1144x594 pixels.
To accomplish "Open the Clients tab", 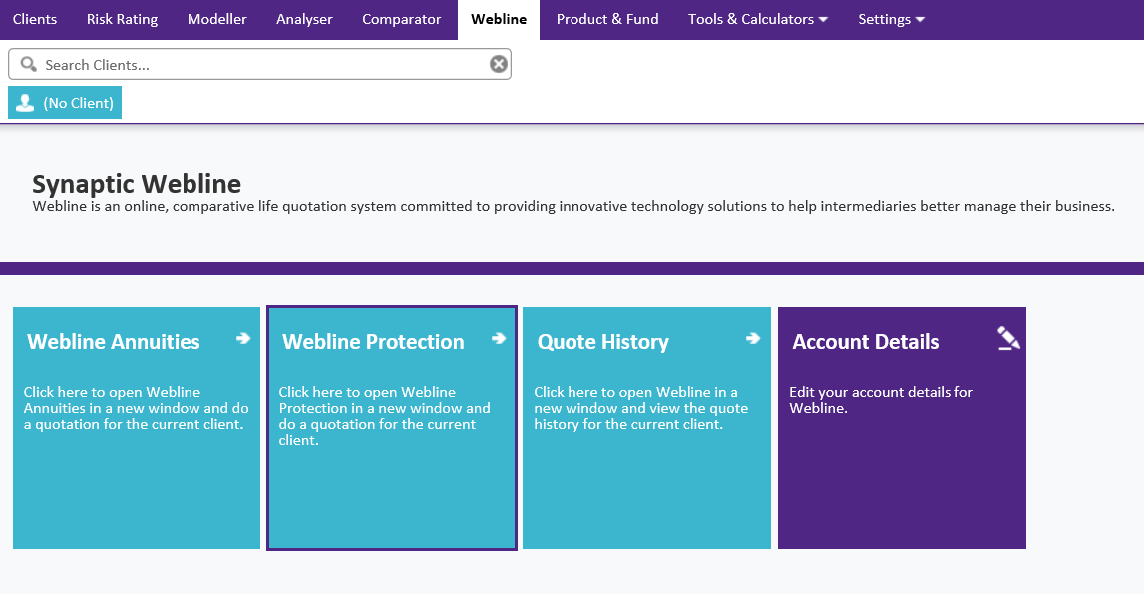I will [34, 20].
